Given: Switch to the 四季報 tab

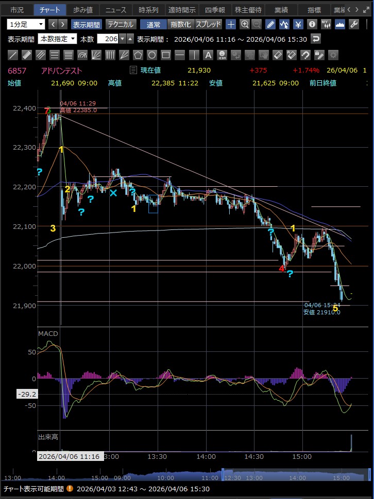Looking at the screenshot, I should [215, 10].
